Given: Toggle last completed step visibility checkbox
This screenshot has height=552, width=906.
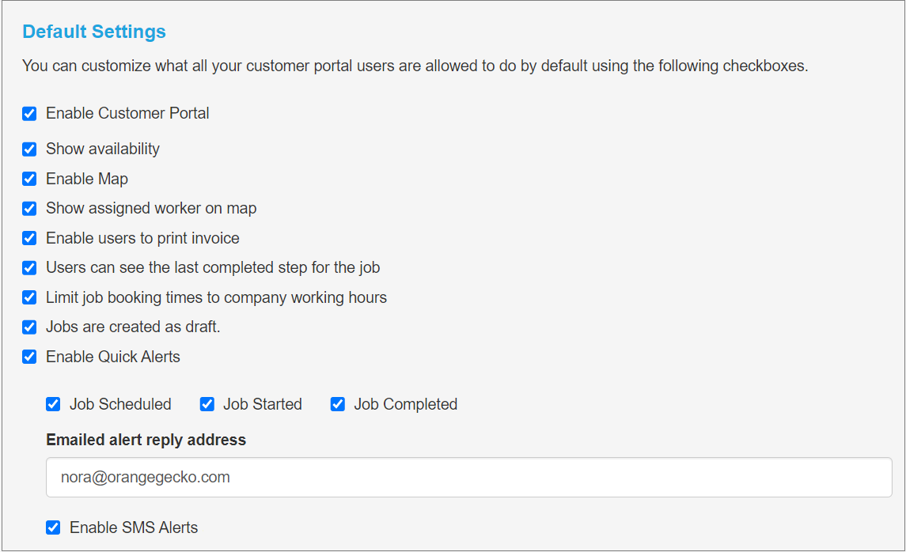Looking at the screenshot, I should pyautogui.click(x=29, y=268).
